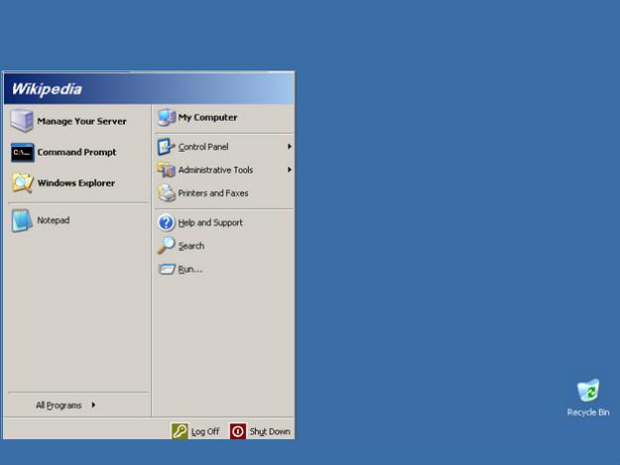Image resolution: width=620 pixels, height=465 pixels.
Task: Click the Shut Down text button
Action: pyautogui.click(x=270, y=432)
